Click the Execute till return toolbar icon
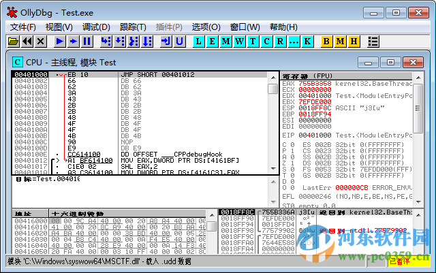 pyautogui.click(x=166, y=42)
